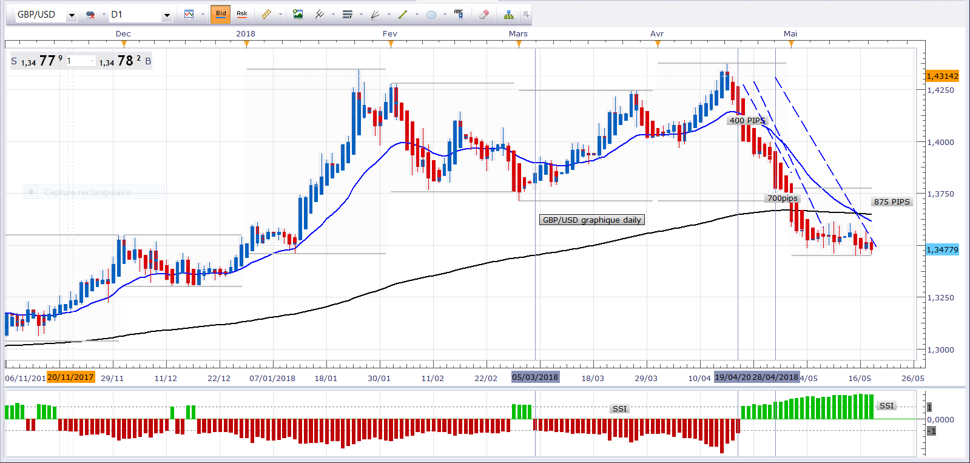
Task: Expand the chart type dropdown arrow
Action: [x=203, y=15]
